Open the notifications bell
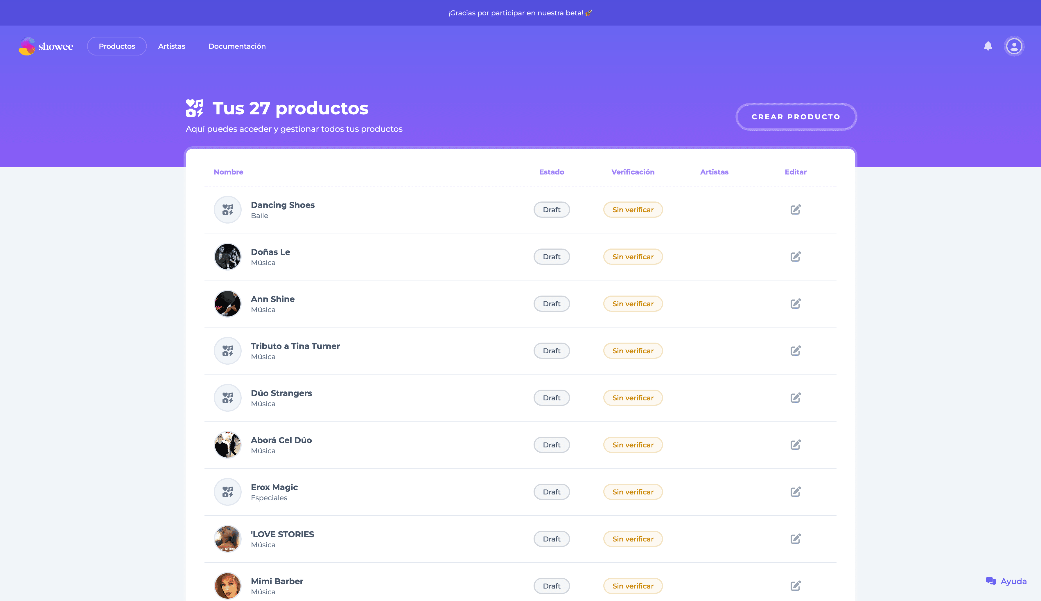1041x601 pixels. pos(988,46)
